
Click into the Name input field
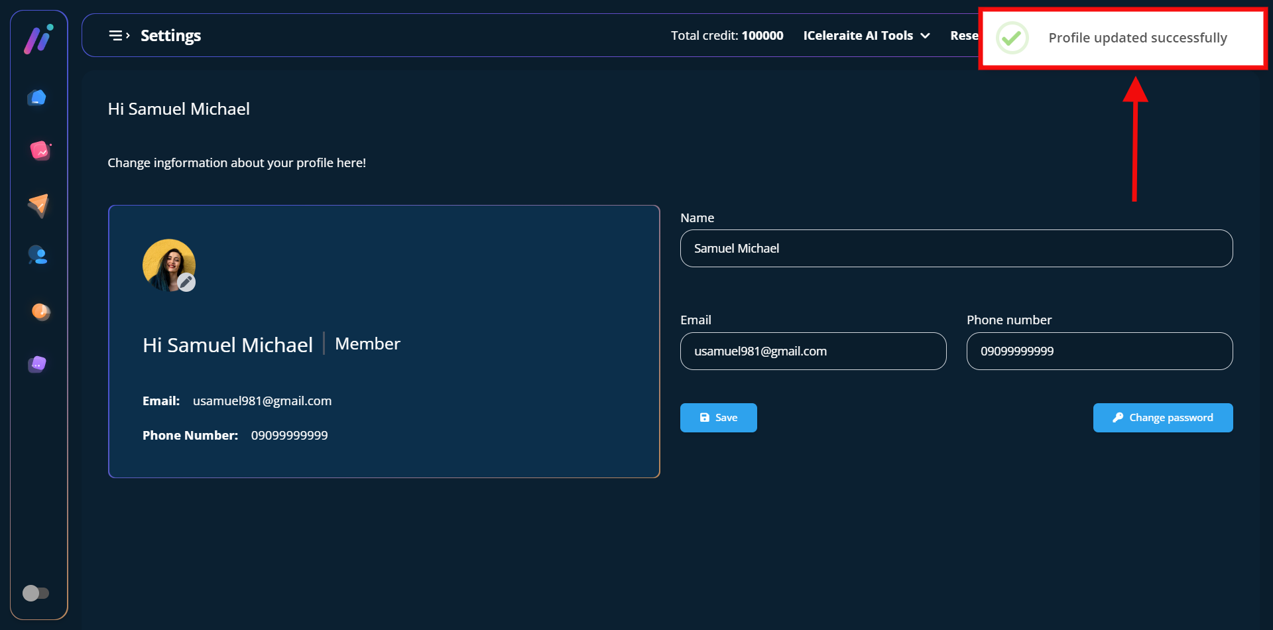click(956, 249)
